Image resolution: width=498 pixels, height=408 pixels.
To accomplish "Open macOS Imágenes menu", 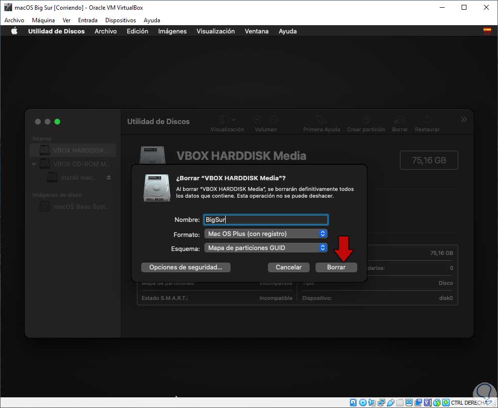I will coord(172,31).
